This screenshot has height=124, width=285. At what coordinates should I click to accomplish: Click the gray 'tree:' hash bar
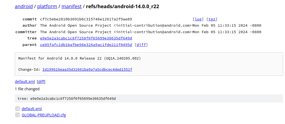click(149, 98)
